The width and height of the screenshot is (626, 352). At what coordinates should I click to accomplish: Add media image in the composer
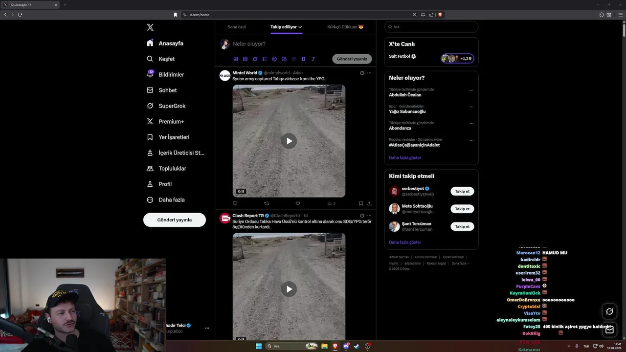point(236,59)
